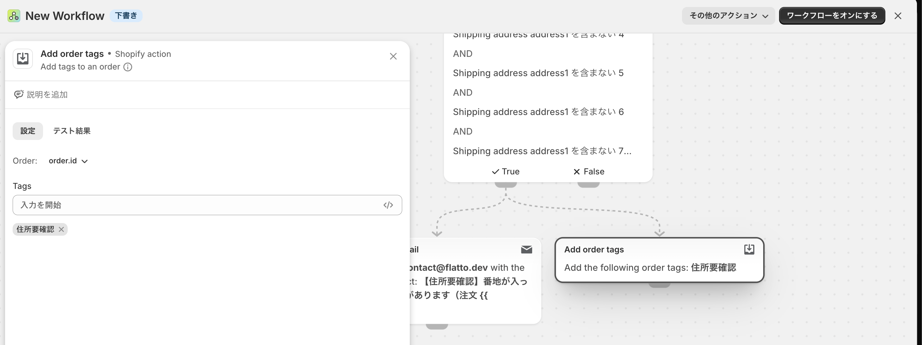This screenshot has width=922, height=345.
Task: Click the envelope icon on email node
Action: (526, 249)
